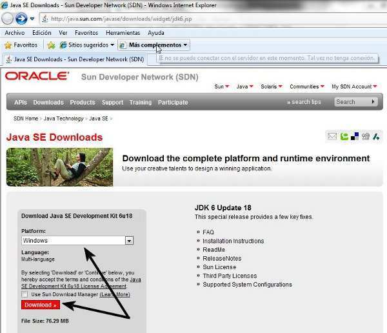
Task: Open the Herramientas menu
Action: pos(123,33)
